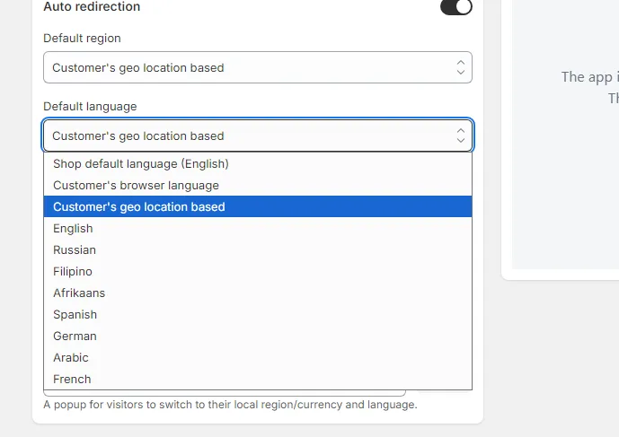The height and width of the screenshot is (437, 619).
Task: Toggle the Auto redirection switch
Action: click(456, 6)
